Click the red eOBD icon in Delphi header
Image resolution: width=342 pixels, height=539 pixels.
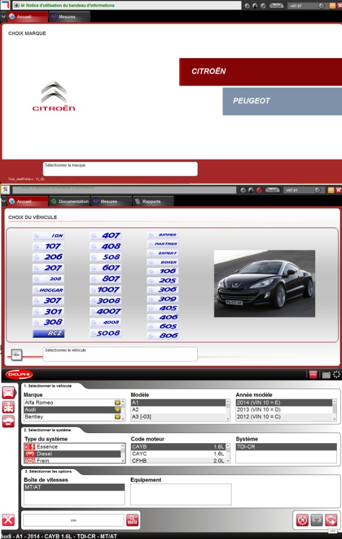pos(313,375)
